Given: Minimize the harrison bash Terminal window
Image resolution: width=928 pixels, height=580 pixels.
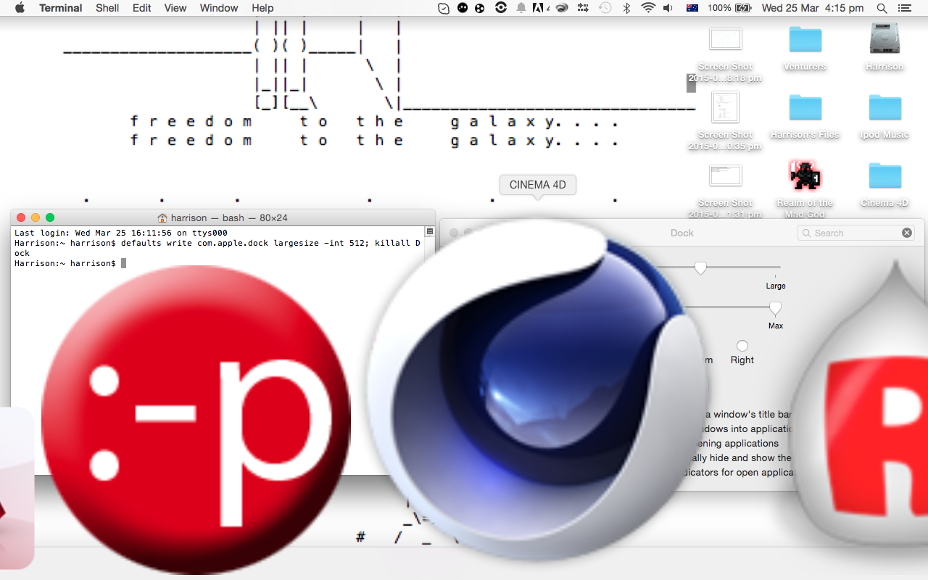Looking at the screenshot, I should pyautogui.click(x=36, y=217).
